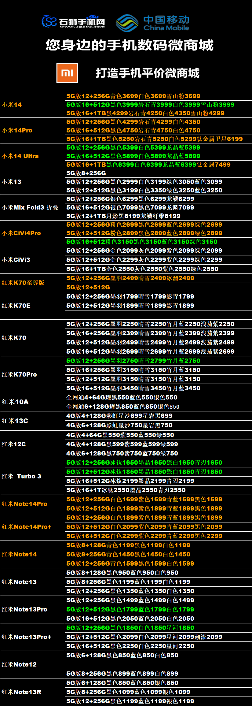The height and width of the screenshot is (706, 252).
Task: Select the 红米Note14Pro+ model cell
Action: coord(32,527)
